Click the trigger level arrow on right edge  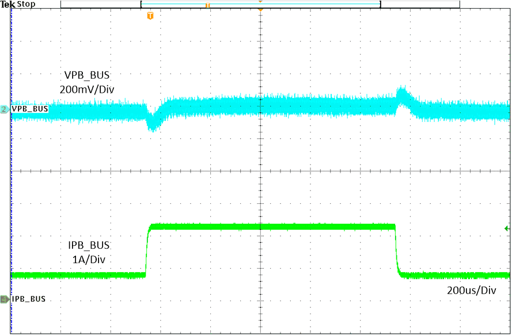click(505, 229)
